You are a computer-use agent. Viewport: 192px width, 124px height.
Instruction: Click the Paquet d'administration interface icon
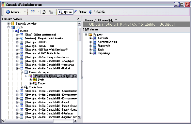click(x=21, y=39)
